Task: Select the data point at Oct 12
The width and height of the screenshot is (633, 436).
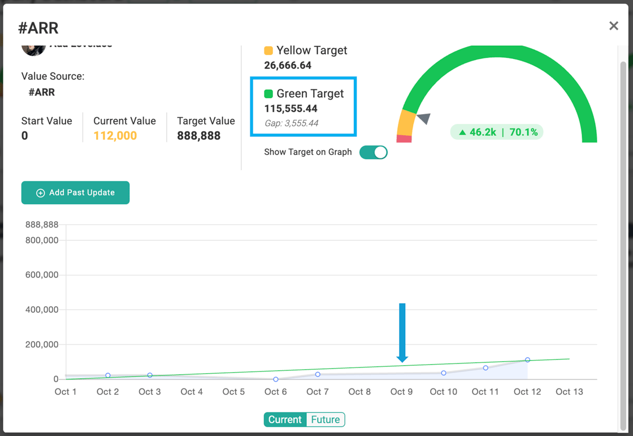Action: tap(527, 359)
